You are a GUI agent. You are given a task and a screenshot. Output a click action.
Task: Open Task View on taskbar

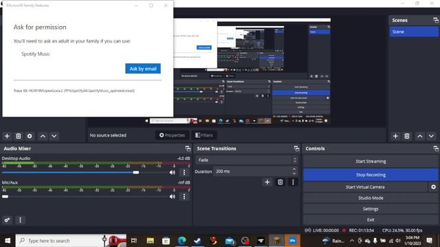coord(134,241)
